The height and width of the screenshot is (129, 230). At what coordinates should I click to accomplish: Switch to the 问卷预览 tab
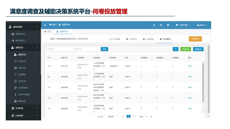point(131,39)
